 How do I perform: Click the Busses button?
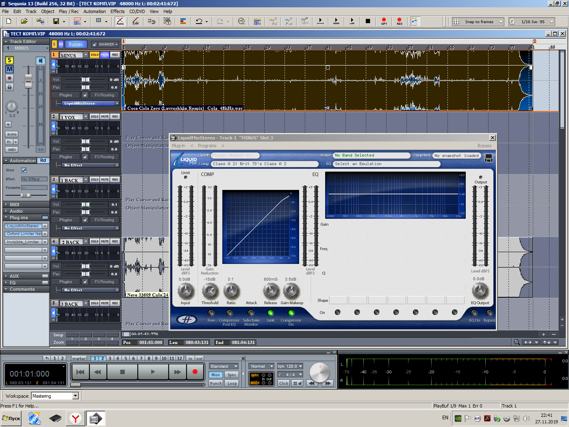(76, 44)
